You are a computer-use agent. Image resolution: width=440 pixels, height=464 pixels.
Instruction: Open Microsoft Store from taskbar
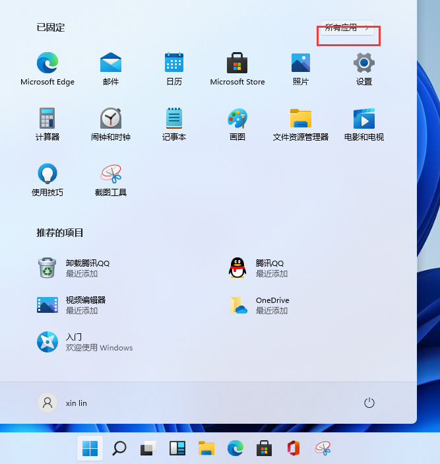[x=264, y=448]
